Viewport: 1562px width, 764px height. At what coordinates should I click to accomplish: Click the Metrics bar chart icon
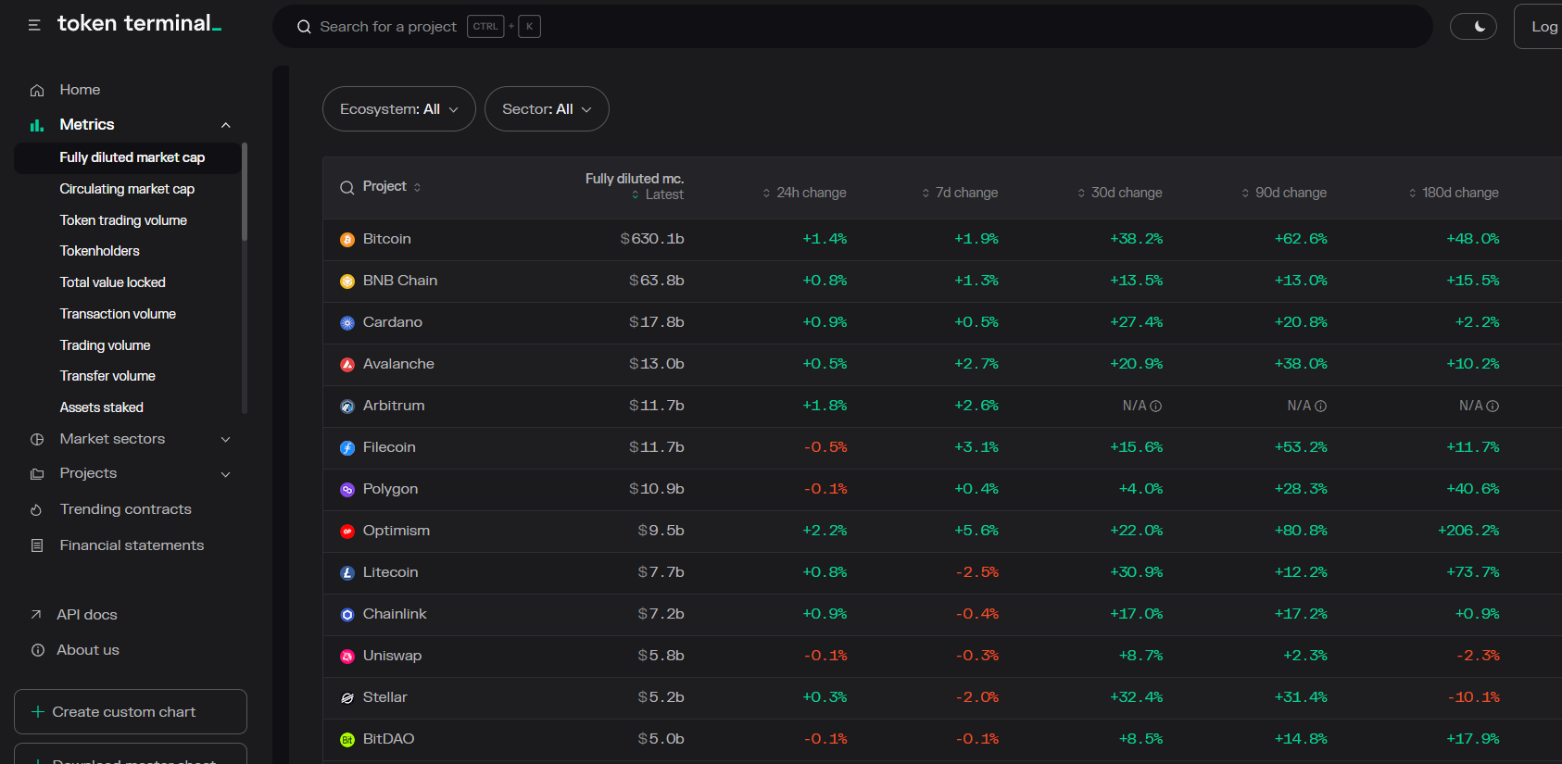tap(37, 125)
